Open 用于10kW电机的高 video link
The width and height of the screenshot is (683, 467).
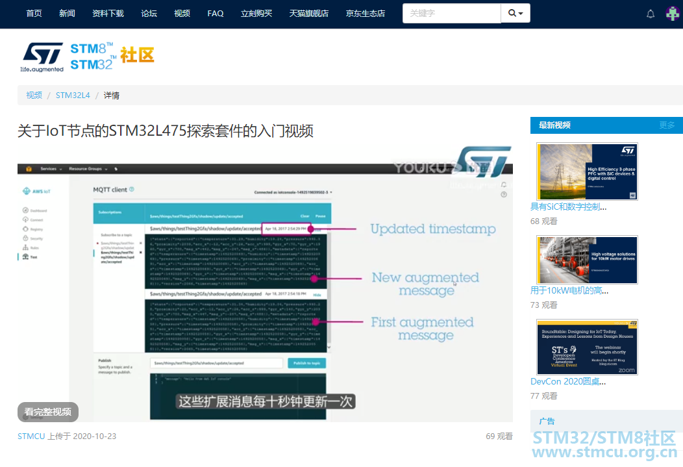pyautogui.click(x=569, y=290)
